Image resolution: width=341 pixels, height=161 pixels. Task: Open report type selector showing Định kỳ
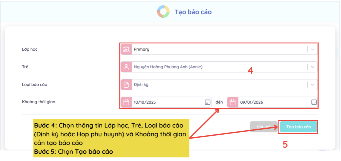pos(216,85)
